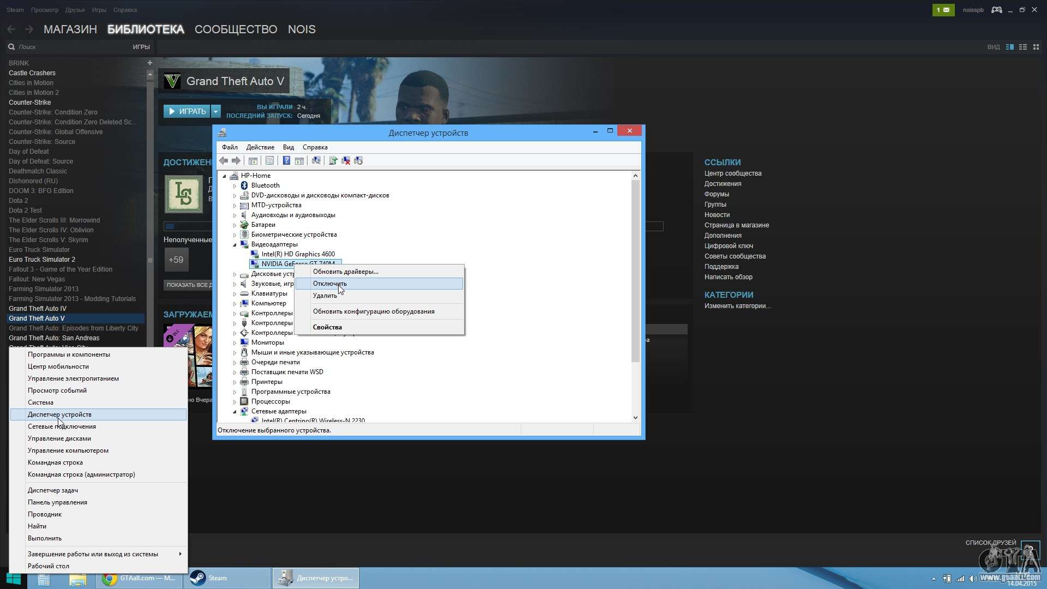Click the uninstall device icon with red X

point(346,161)
